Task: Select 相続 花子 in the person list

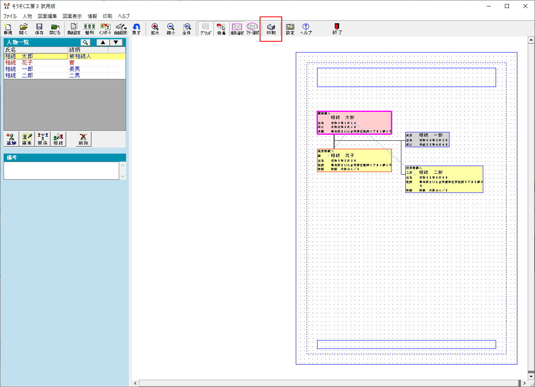Action: click(x=19, y=63)
